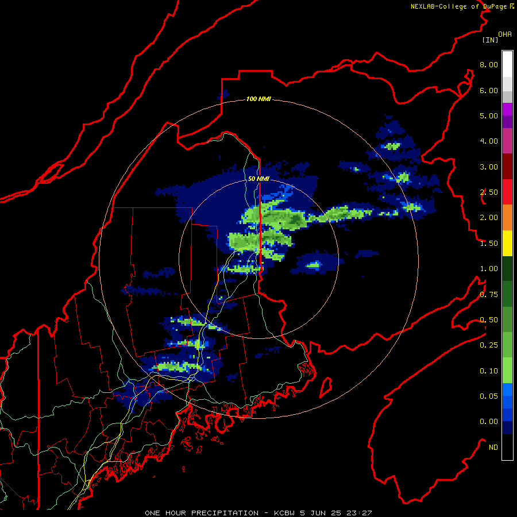Viewport: 517px width, 517px height.
Task: Click the 50 NMI range ring label
Action: tap(258, 179)
